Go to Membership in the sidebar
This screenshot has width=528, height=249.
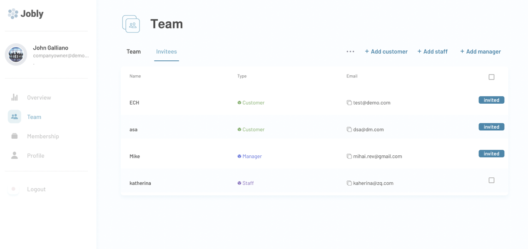(x=43, y=136)
